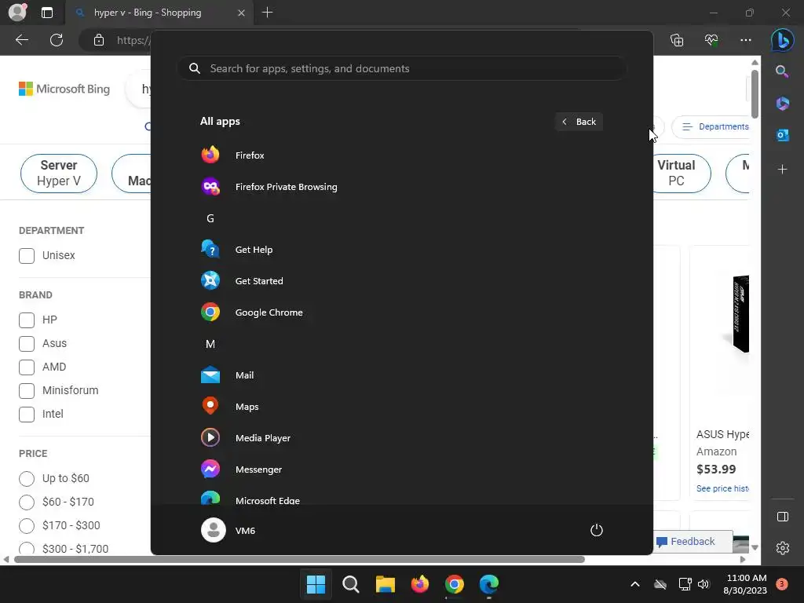Check the Asus brand filter
Viewport: 804px width, 603px height.
(27, 344)
